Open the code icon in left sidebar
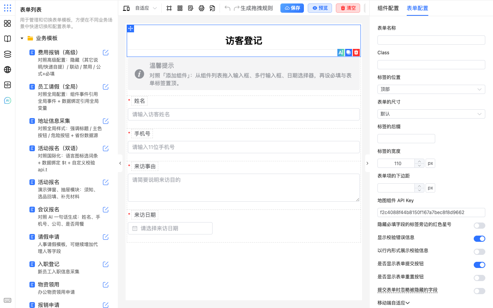The image size is (493, 308). (x=7, y=85)
